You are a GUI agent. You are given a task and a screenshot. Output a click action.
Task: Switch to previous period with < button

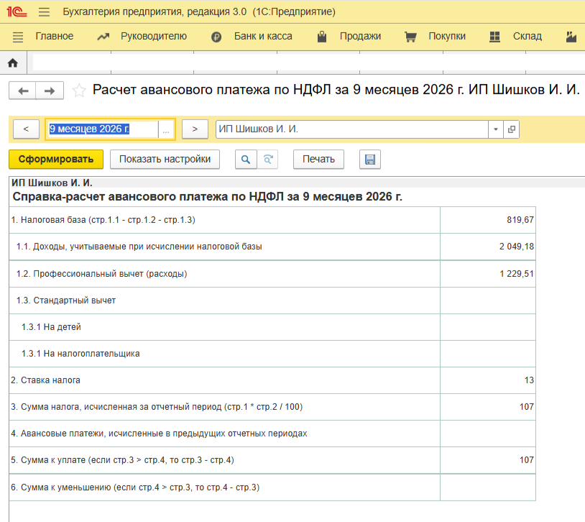point(26,129)
